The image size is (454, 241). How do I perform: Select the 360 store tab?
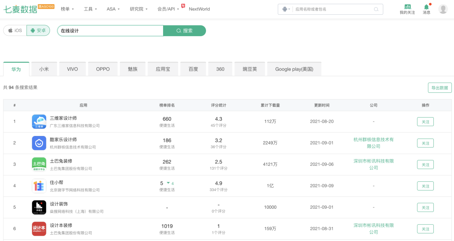coord(220,69)
